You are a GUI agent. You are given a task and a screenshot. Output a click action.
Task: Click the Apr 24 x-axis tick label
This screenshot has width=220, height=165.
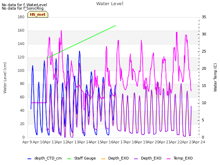(x=199, y=142)
